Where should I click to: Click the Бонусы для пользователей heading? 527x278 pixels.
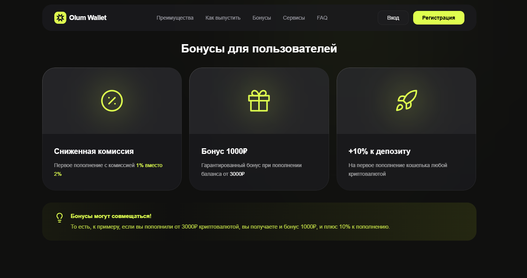[x=259, y=49]
